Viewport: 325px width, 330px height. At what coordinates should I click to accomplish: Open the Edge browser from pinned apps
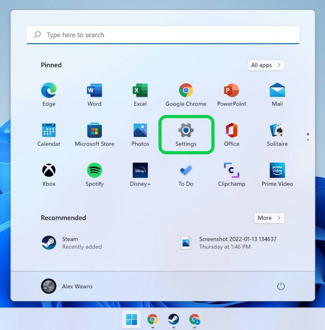(49, 95)
